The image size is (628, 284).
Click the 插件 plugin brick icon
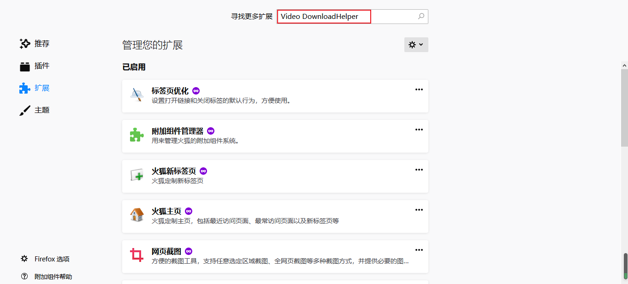click(x=24, y=66)
